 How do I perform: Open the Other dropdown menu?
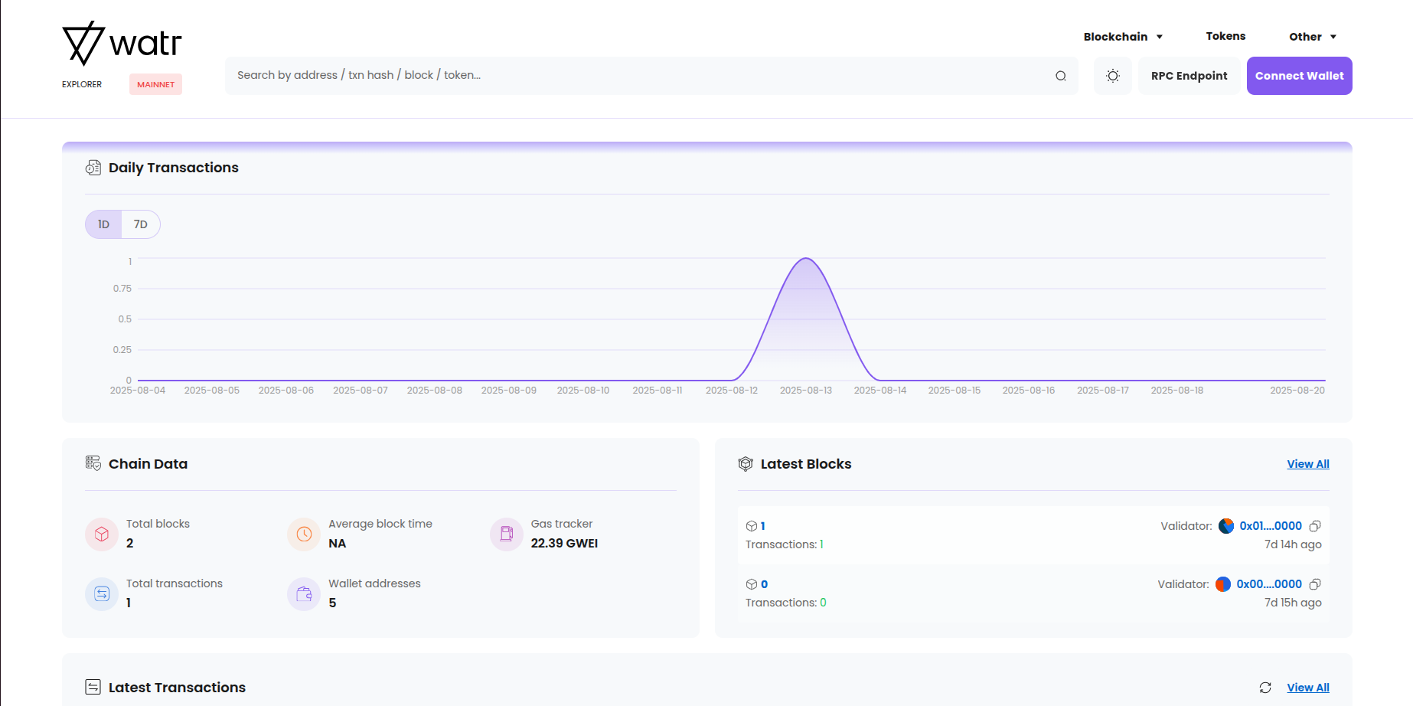tap(1313, 36)
